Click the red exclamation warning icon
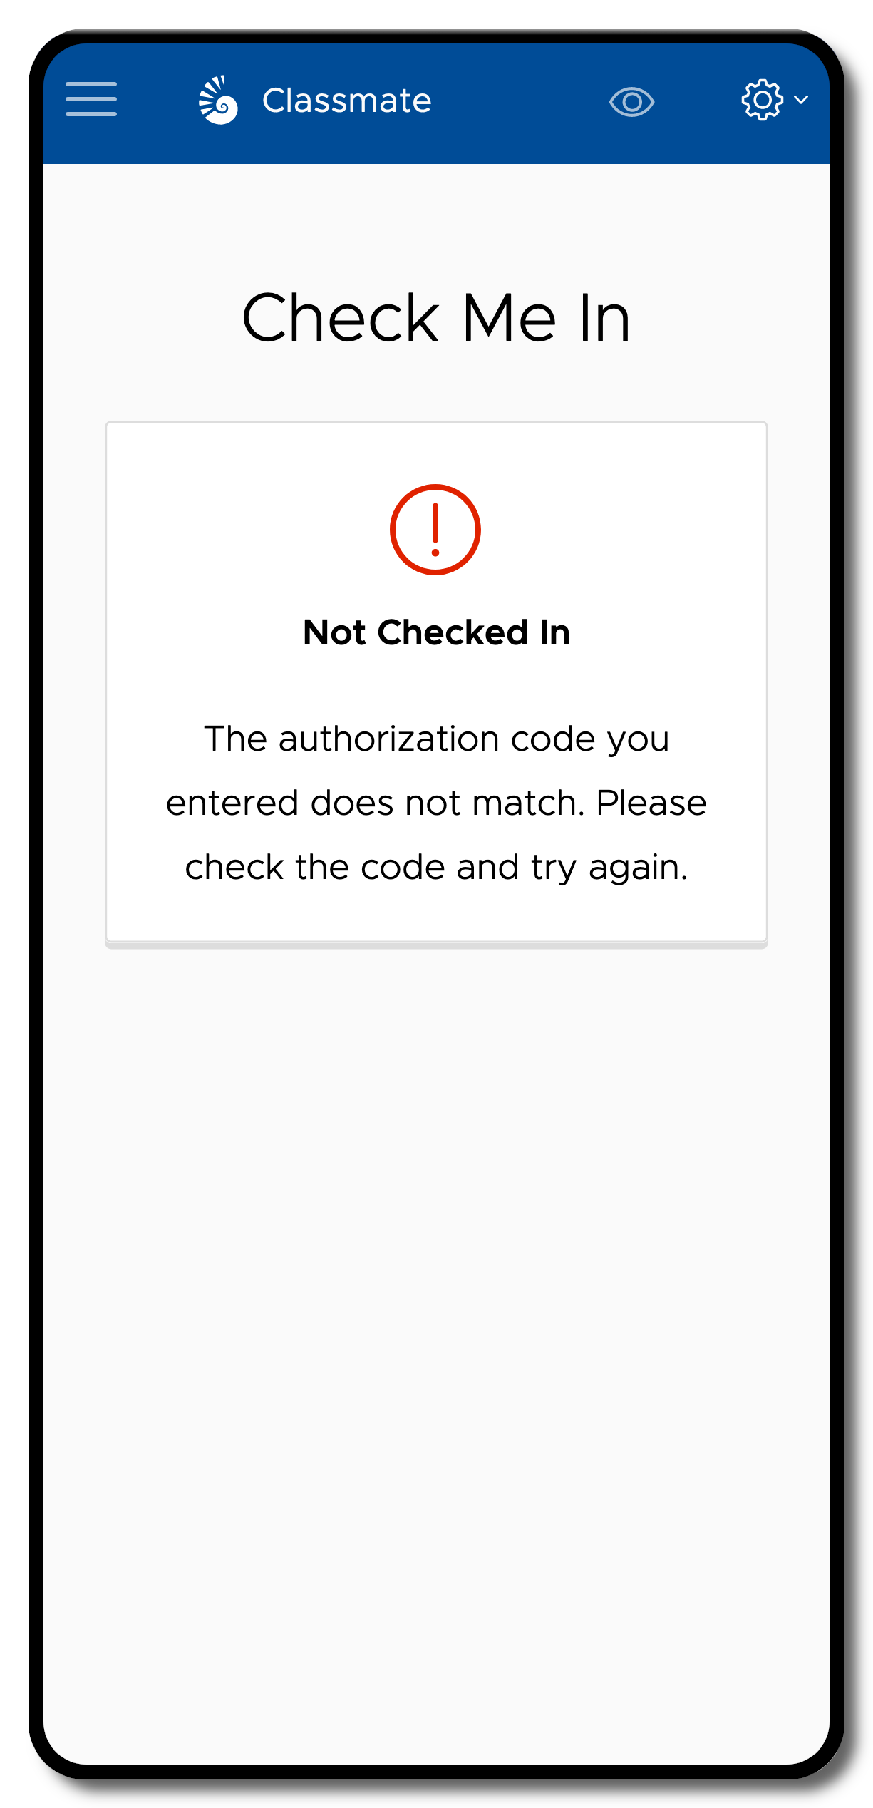This screenshot has width=873, height=1808. tap(435, 530)
